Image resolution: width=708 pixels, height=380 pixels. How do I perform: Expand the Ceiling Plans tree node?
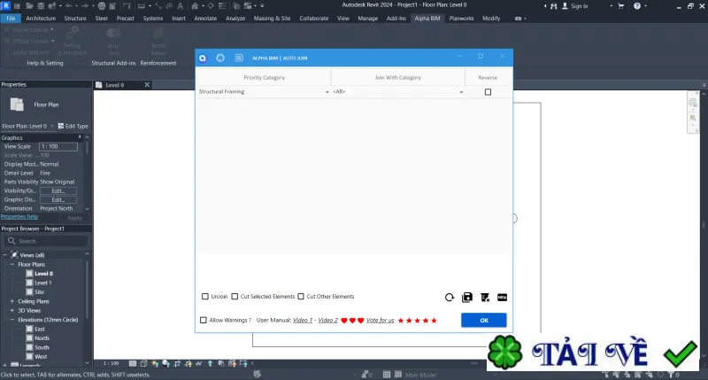[12, 301]
